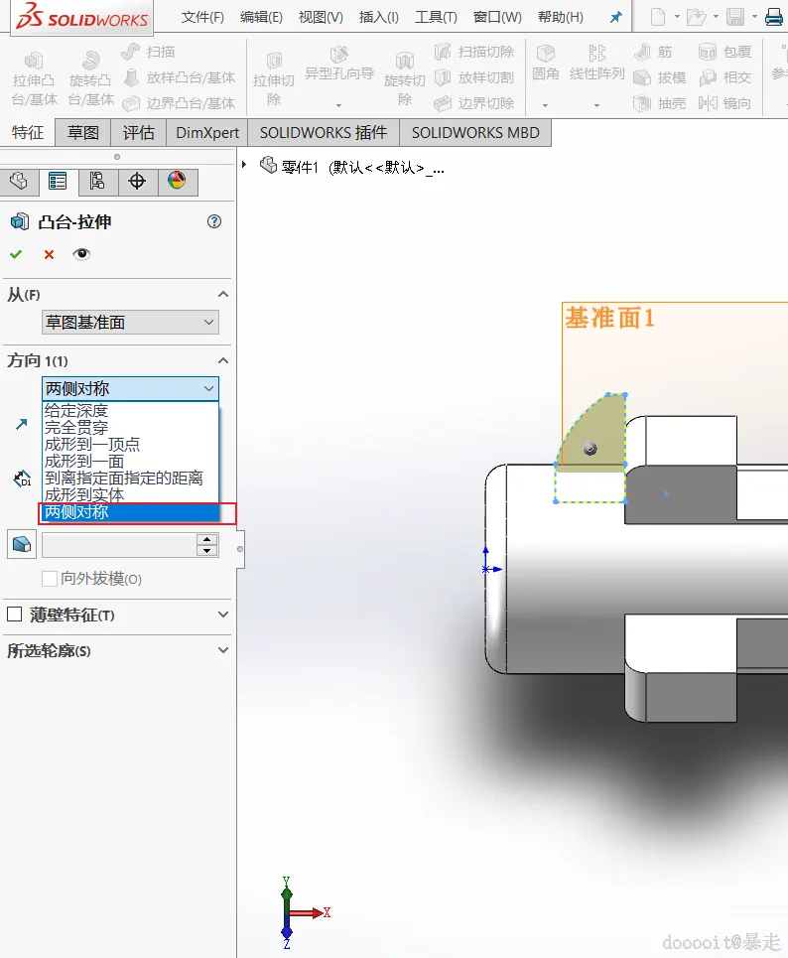Open the FeatureManager design tree tab
788x958 pixels.
coord(19,182)
